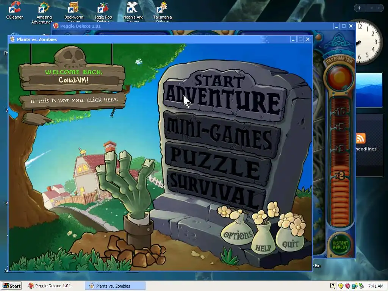
Task: Click the Peggle Deluxe title bar icon
Action: (56, 26)
